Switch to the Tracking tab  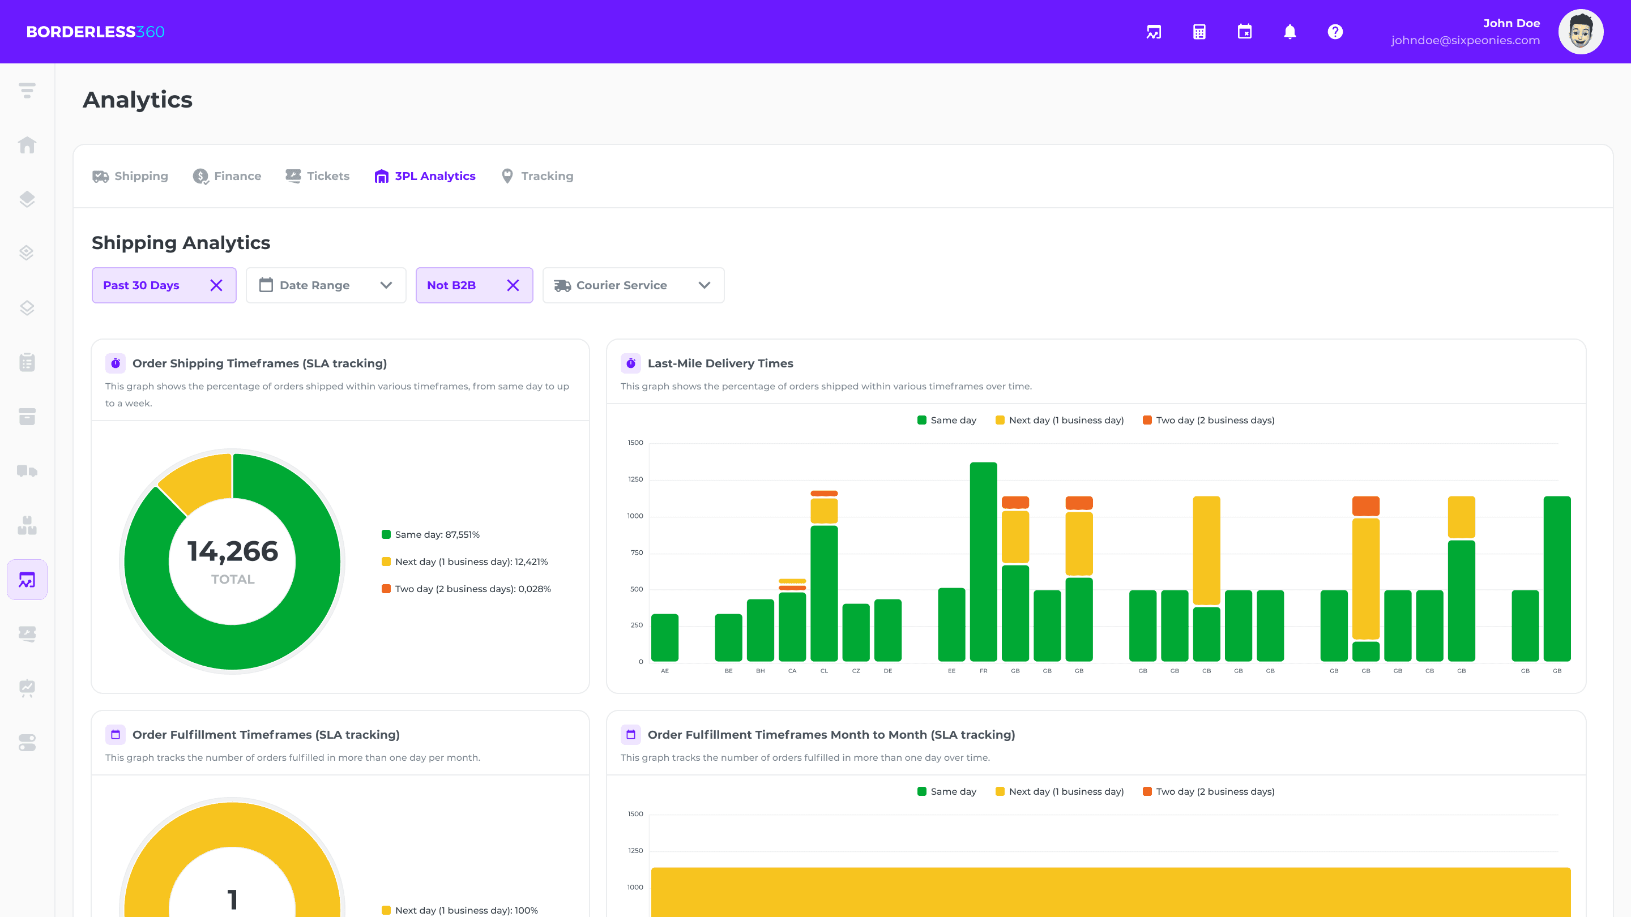pyautogui.click(x=537, y=176)
